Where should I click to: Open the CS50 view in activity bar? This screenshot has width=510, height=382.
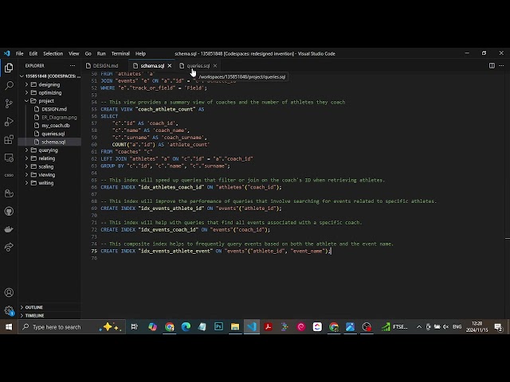(9, 175)
